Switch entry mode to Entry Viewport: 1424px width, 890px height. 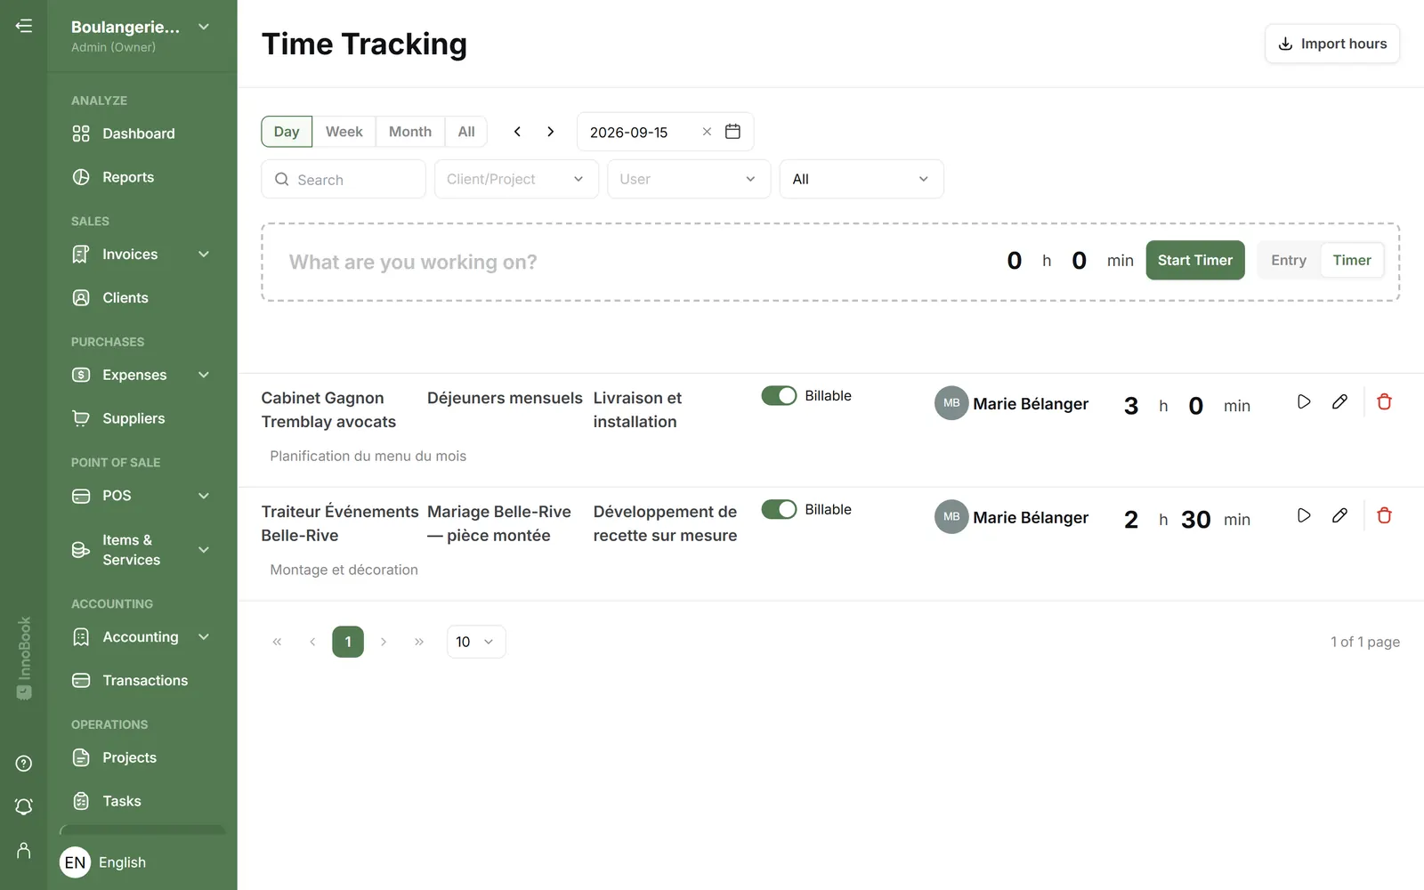point(1289,261)
